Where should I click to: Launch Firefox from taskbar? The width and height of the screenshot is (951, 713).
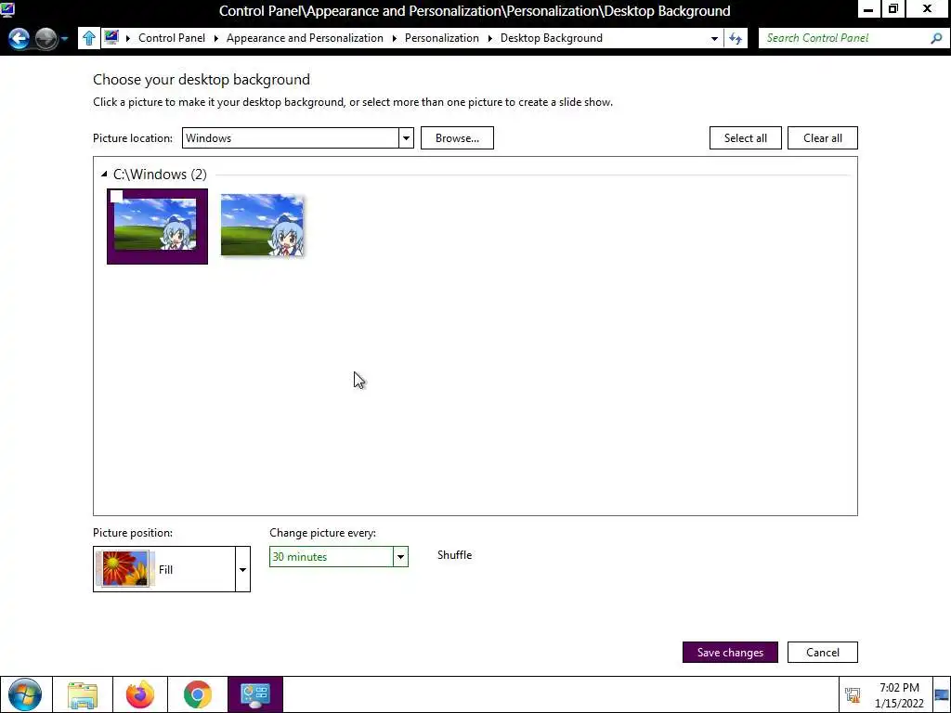(x=140, y=694)
